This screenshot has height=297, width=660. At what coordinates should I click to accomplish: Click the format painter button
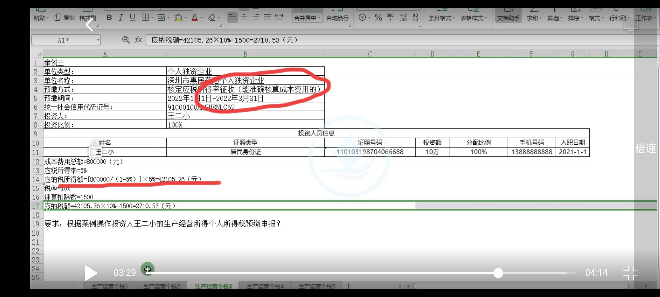point(87,18)
